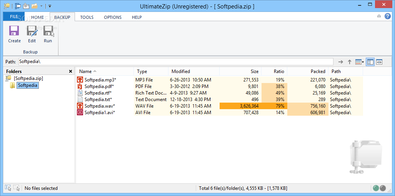This screenshot has height=196, width=395.
Task: Open the Customize Quick Access Toolbar dropdown
Action: tap(50, 6)
